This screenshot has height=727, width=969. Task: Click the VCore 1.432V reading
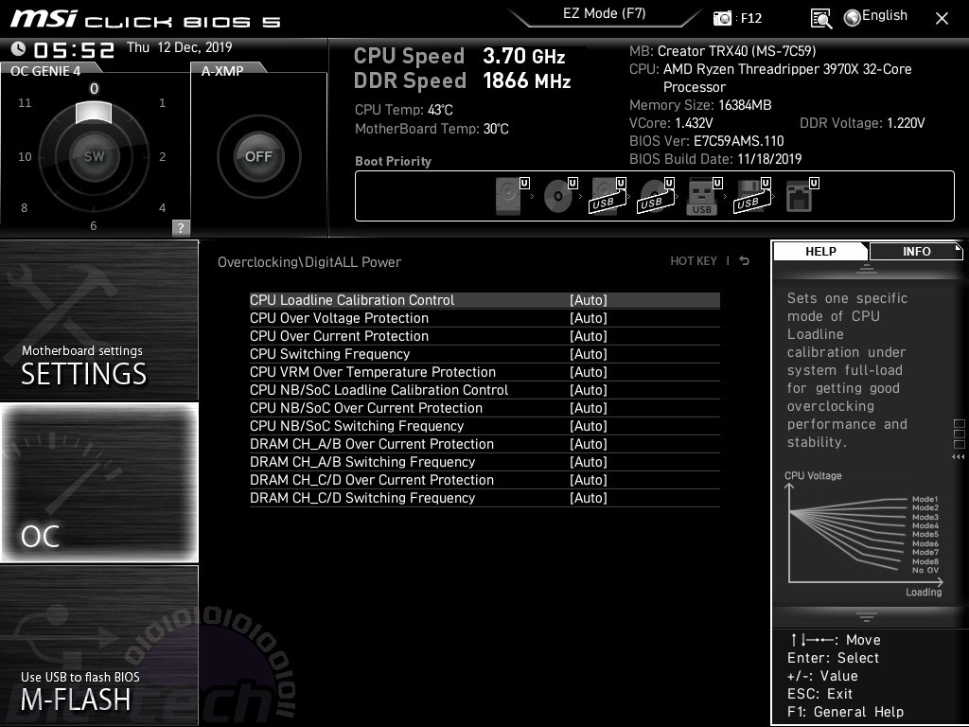point(671,123)
